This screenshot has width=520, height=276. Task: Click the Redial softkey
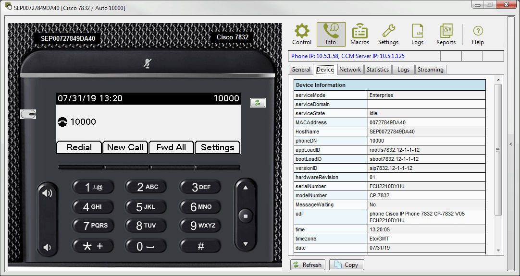79,147
